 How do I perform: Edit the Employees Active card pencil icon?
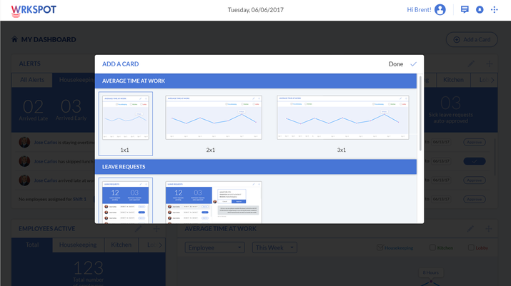click(138, 229)
